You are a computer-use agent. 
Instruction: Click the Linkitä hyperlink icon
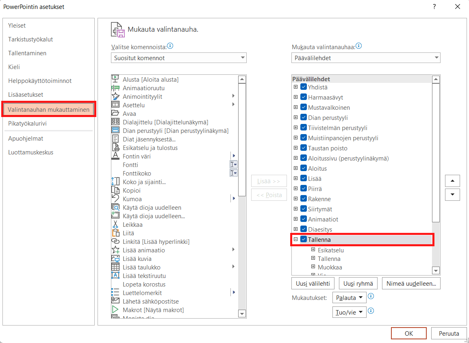click(x=115, y=241)
